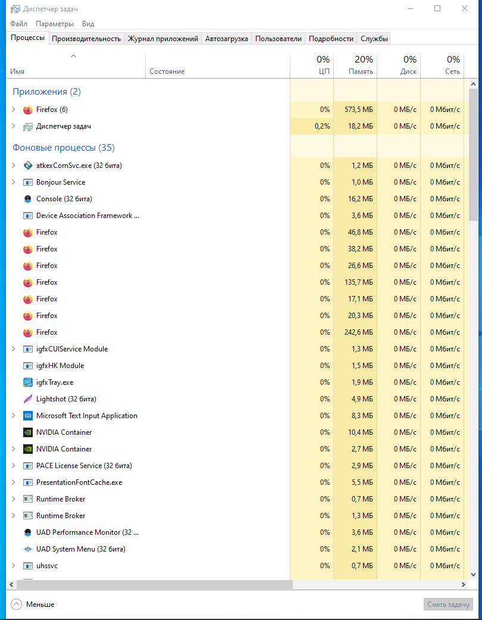Select the Приложения (2) group heading
The height and width of the screenshot is (620, 482).
coord(46,92)
